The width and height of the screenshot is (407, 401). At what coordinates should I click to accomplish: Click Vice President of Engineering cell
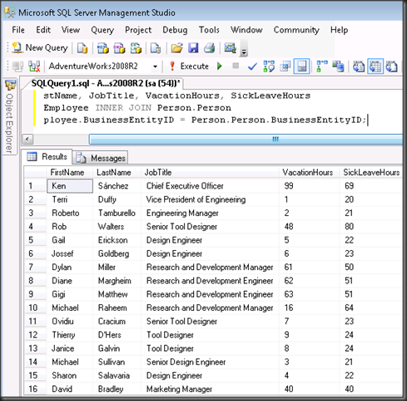pos(210,199)
